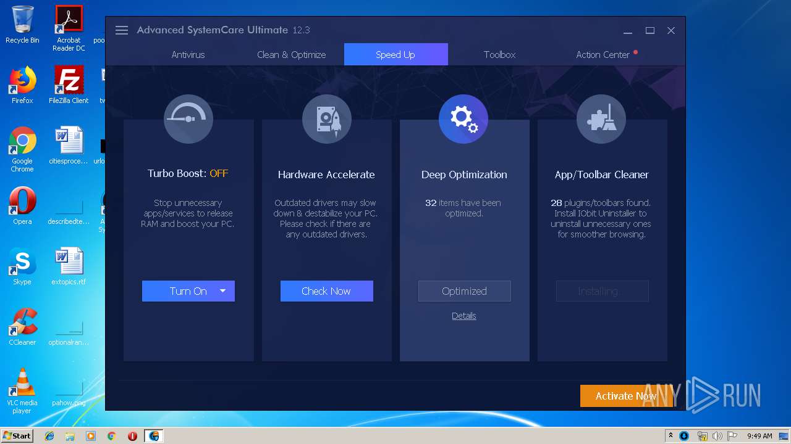Switch to the Antivirus tab
The width and height of the screenshot is (791, 444).
188,54
